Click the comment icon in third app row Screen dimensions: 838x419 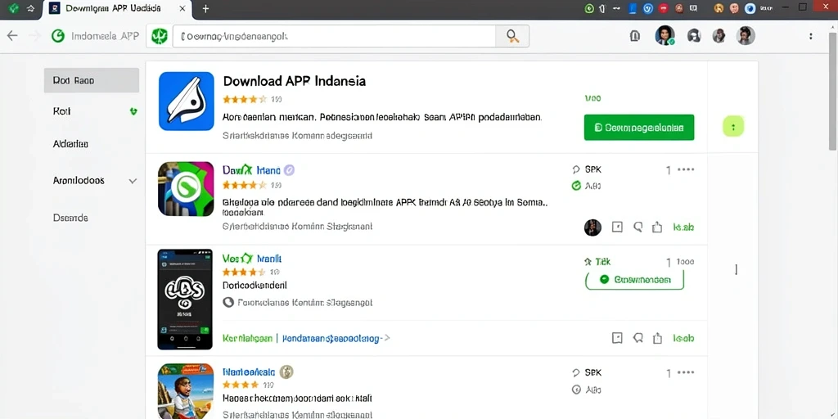[638, 338]
